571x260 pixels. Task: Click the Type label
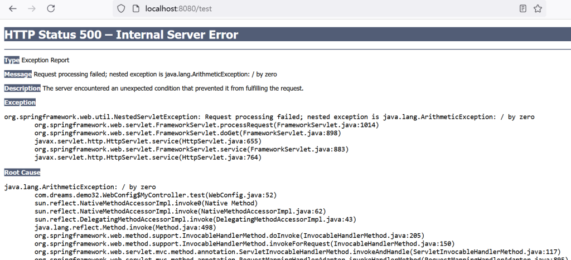click(12, 60)
